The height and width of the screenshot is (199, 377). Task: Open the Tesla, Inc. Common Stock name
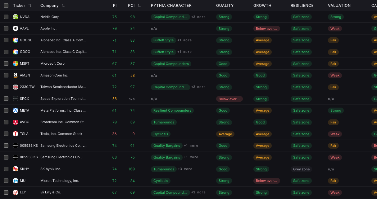point(61,134)
